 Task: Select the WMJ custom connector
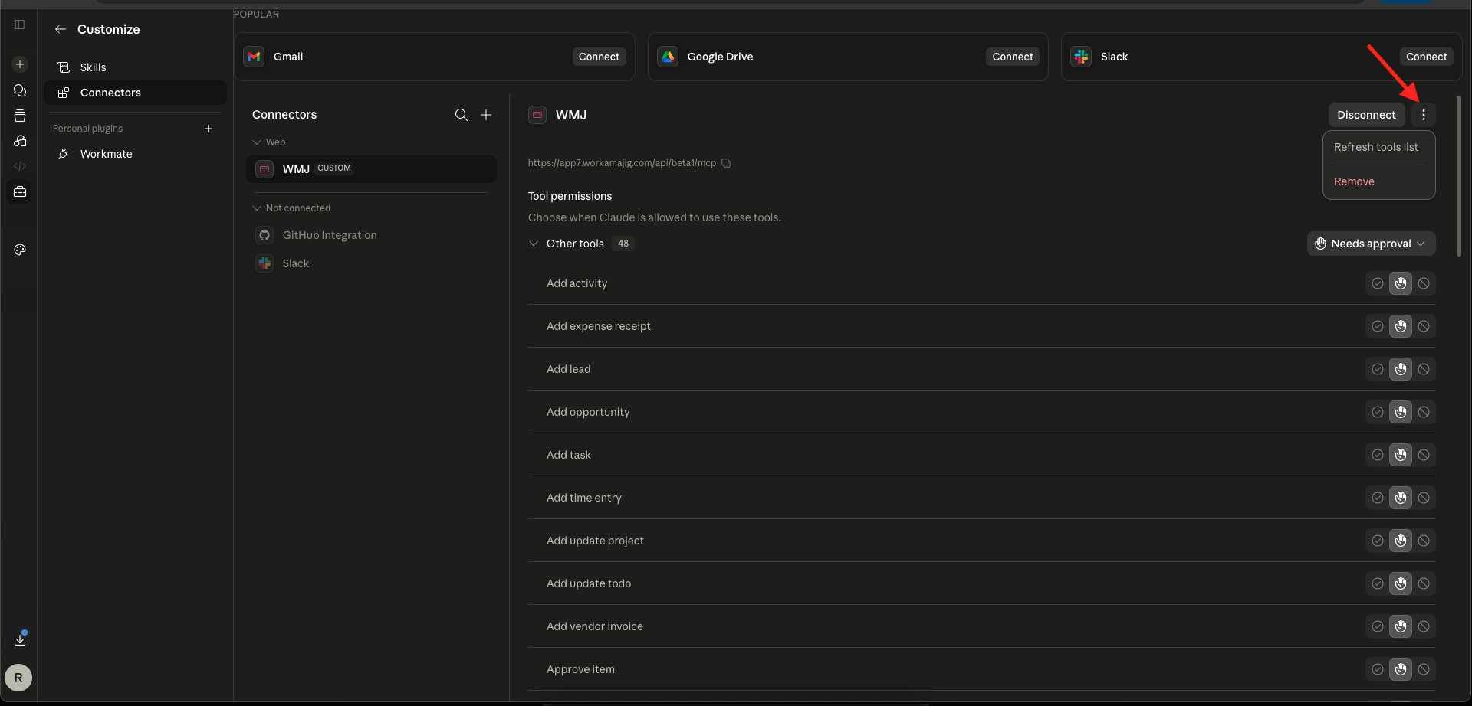[x=371, y=169]
